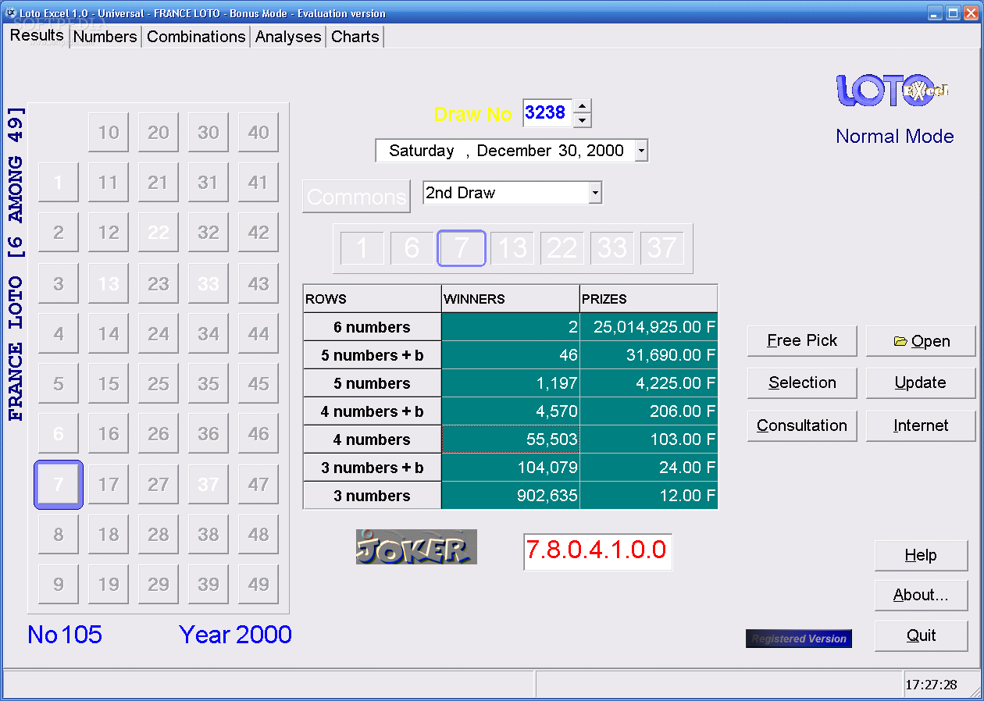The image size is (984, 701).
Task: Switch to the Numbers tab
Action: click(x=105, y=37)
